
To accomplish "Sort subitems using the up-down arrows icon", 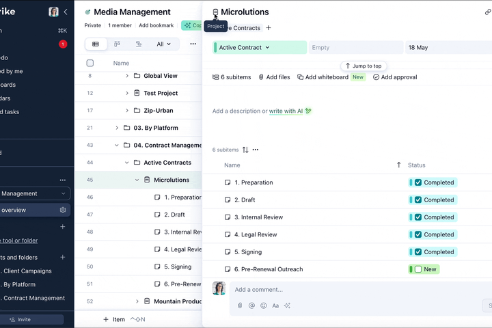I will point(245,150).
